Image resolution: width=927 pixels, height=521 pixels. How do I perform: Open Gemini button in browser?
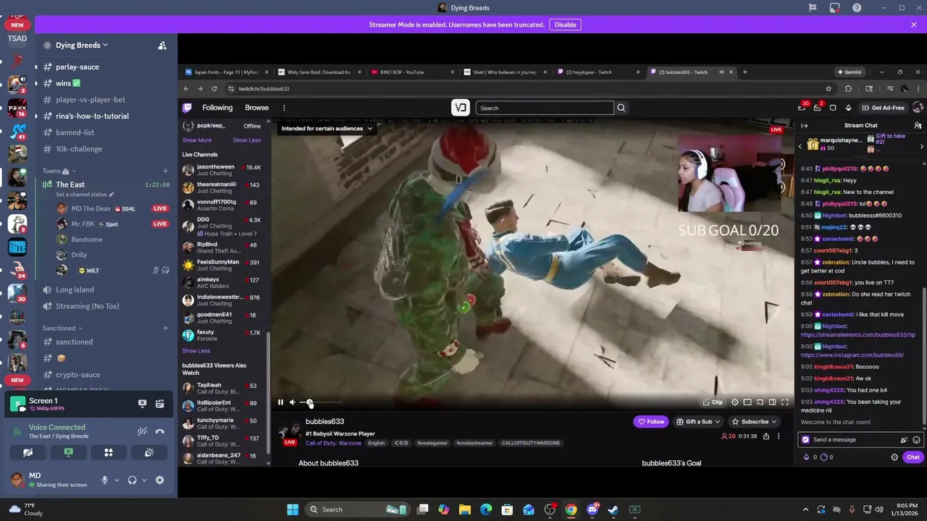point(849,72)
